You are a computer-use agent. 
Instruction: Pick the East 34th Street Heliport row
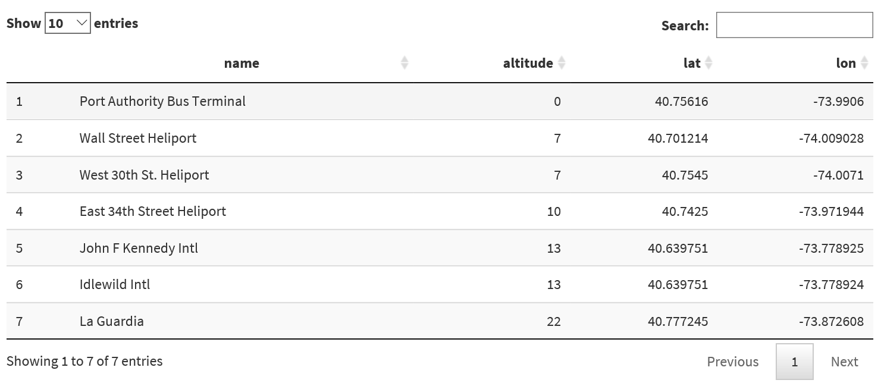153,211
